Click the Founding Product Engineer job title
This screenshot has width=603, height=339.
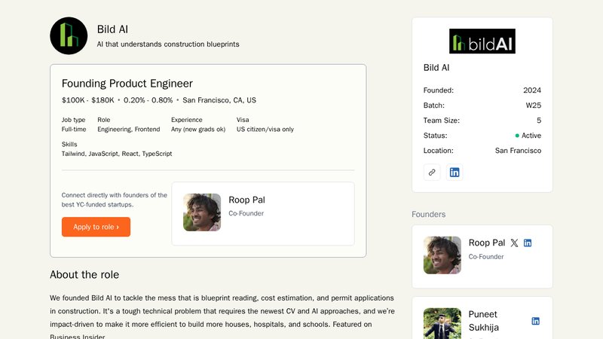click(x=127, y=84)
